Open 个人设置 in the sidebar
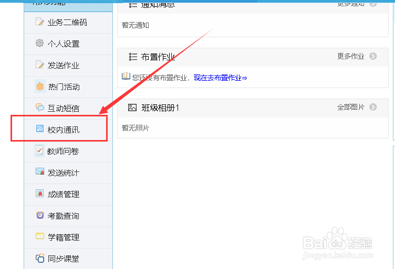The height and width of the screenshot is (269, 395). (x=68, y=44)
